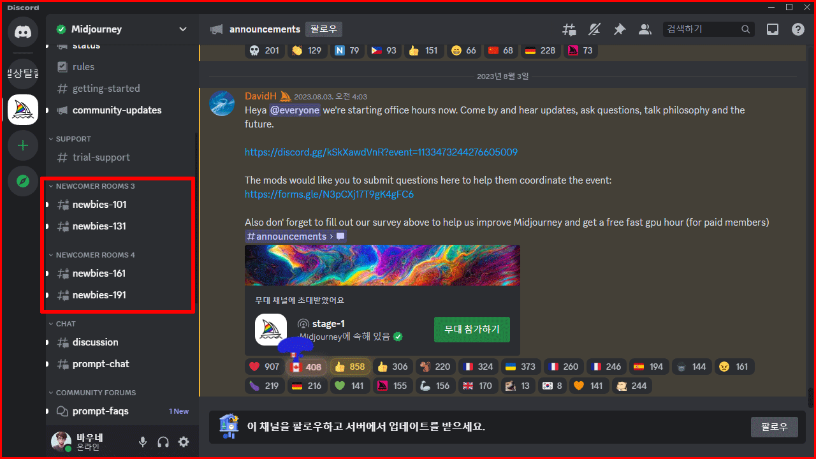Image resolution: width=816 pixels, height=459 pixels.
Task: Toggle the thumbs up 858 reaction
Action: [x=349, y=367]
